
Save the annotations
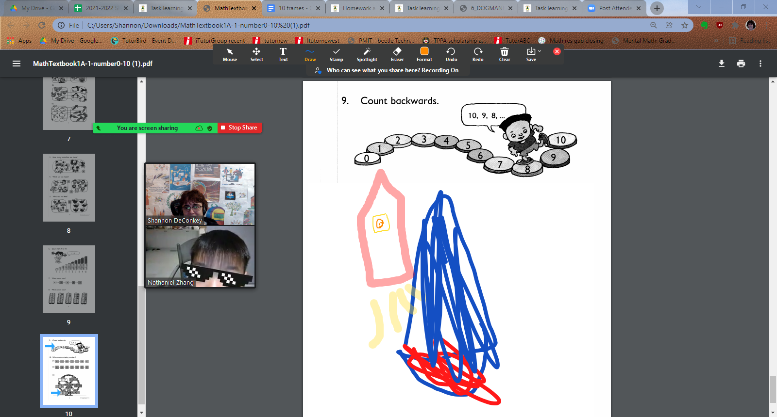click(531, 54)
